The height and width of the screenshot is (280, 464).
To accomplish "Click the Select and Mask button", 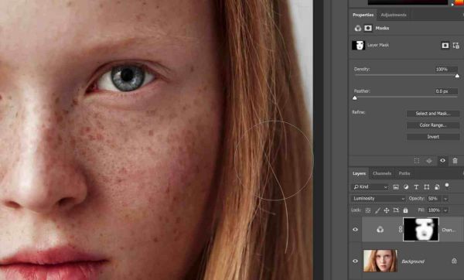I will coord(433,114).
